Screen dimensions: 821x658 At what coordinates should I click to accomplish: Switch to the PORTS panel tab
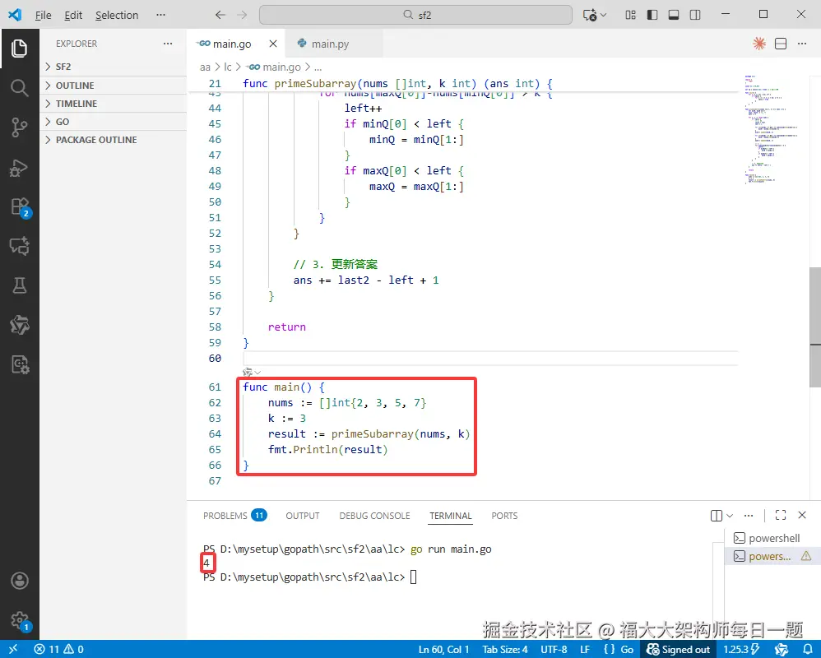click(504, 515)
